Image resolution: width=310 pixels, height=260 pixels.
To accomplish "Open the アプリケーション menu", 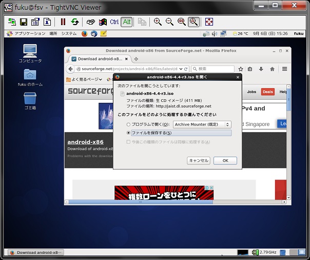I will click(26, 33).
